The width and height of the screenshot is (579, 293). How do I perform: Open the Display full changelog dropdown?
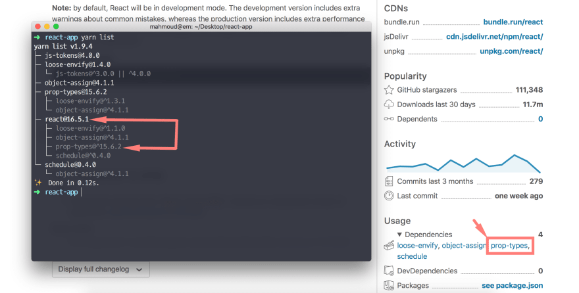(x=101, y=269)
